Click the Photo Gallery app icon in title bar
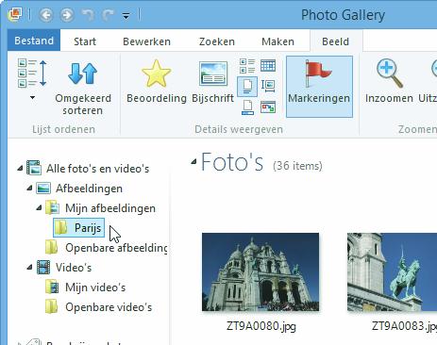 coord(15,14)
